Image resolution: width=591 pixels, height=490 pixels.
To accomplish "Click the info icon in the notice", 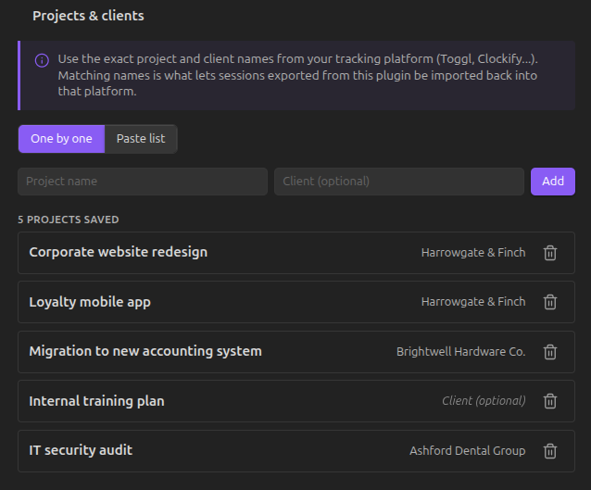I will [x=42, y=60].
